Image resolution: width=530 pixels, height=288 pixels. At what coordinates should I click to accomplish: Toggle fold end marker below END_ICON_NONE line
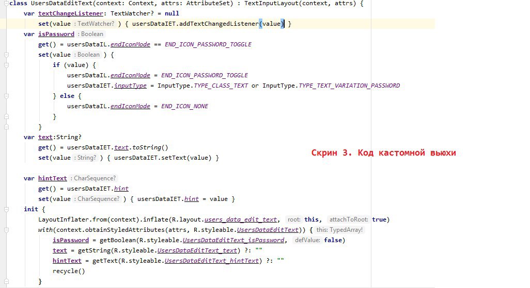coord(6,116)
